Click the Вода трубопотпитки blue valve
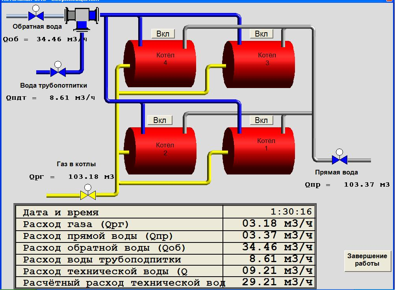Viewport: 395px width, 290px height. pyautogui.click(x=58, y=72)
